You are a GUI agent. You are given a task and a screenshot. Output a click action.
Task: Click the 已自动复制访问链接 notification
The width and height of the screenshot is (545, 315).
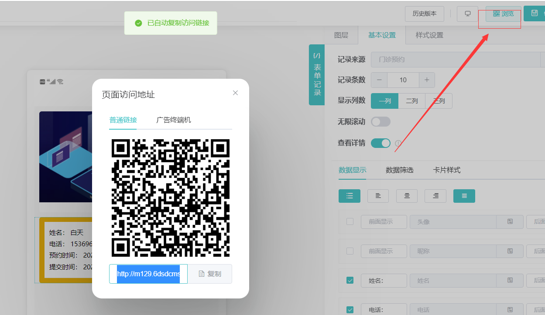(x=171, y=23)
